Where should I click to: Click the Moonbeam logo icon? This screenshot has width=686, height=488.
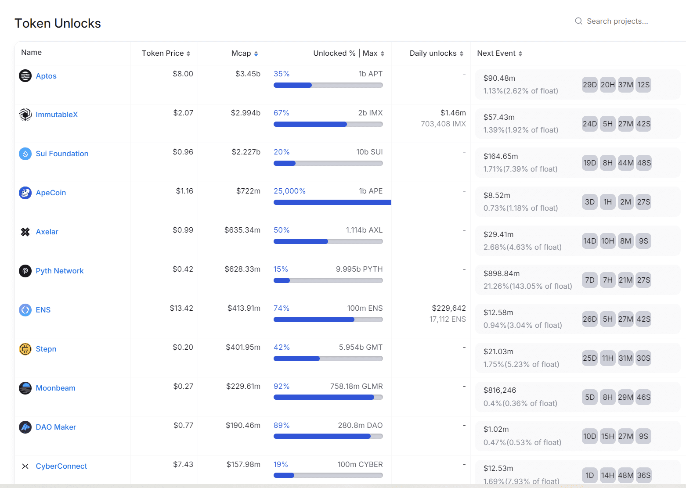coord(25,388)
